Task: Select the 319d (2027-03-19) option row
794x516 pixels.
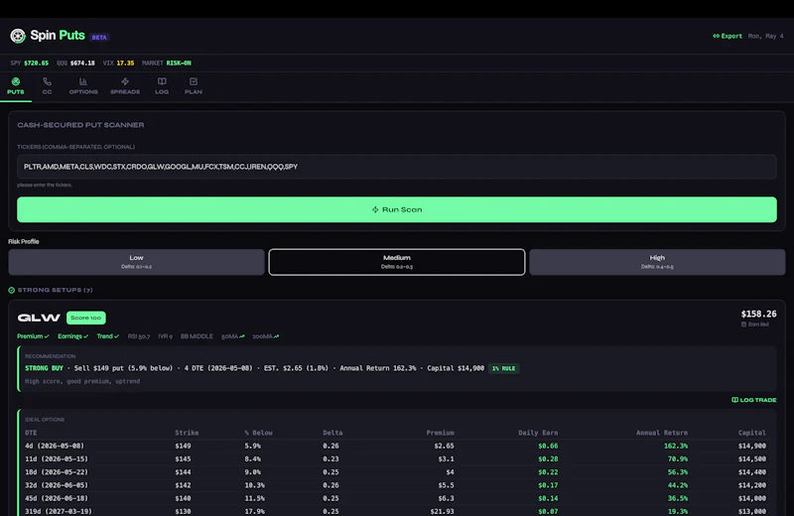Action: pos(395,511)
